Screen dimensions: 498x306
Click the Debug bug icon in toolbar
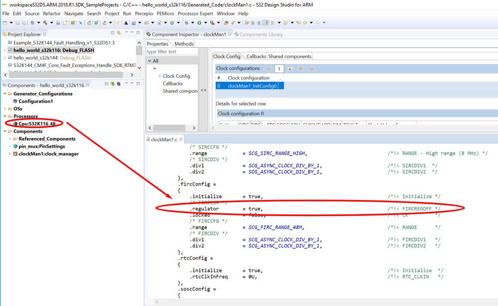click(x=186, y=23)
